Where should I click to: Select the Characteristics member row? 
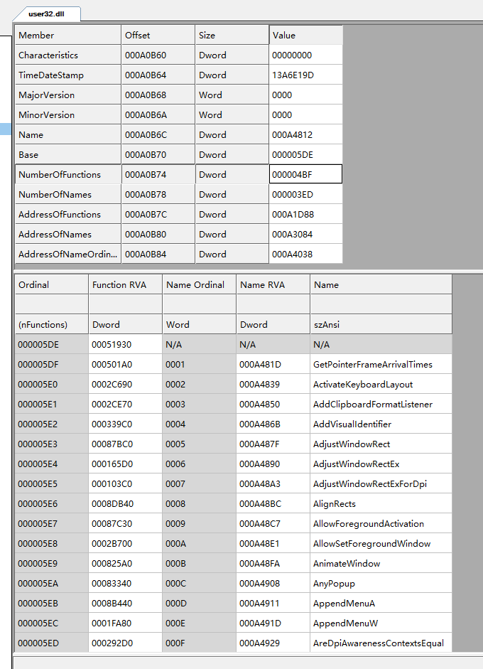click(x=178, y=55)
